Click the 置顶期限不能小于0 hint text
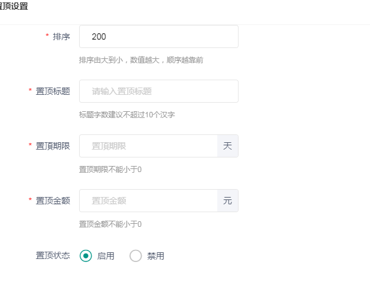Viewport: 370px width, 290px height. [110, 169]
